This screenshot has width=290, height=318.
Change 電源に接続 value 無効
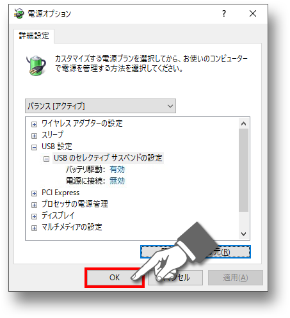[117, 181]
